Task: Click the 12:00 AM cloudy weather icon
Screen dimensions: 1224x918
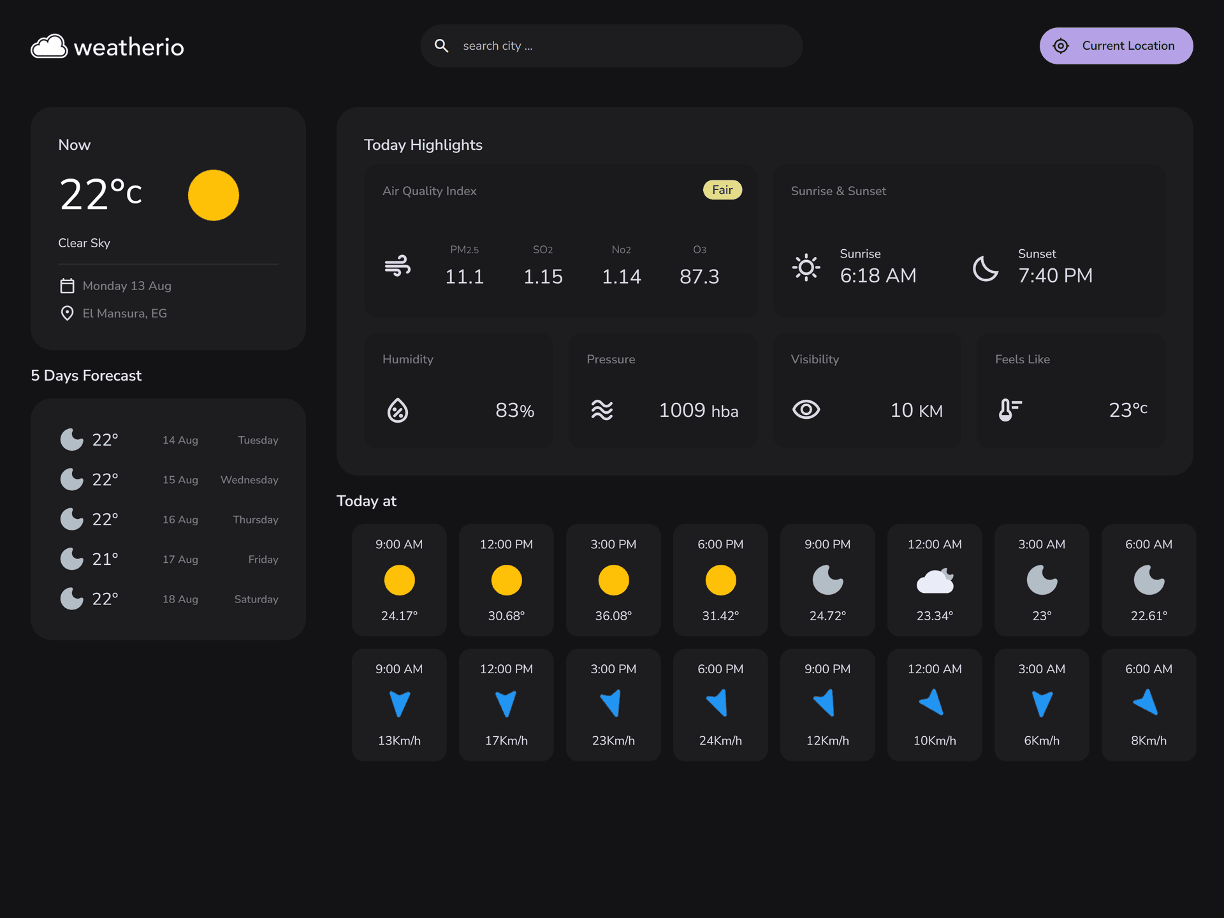Action: pos(935,580)
